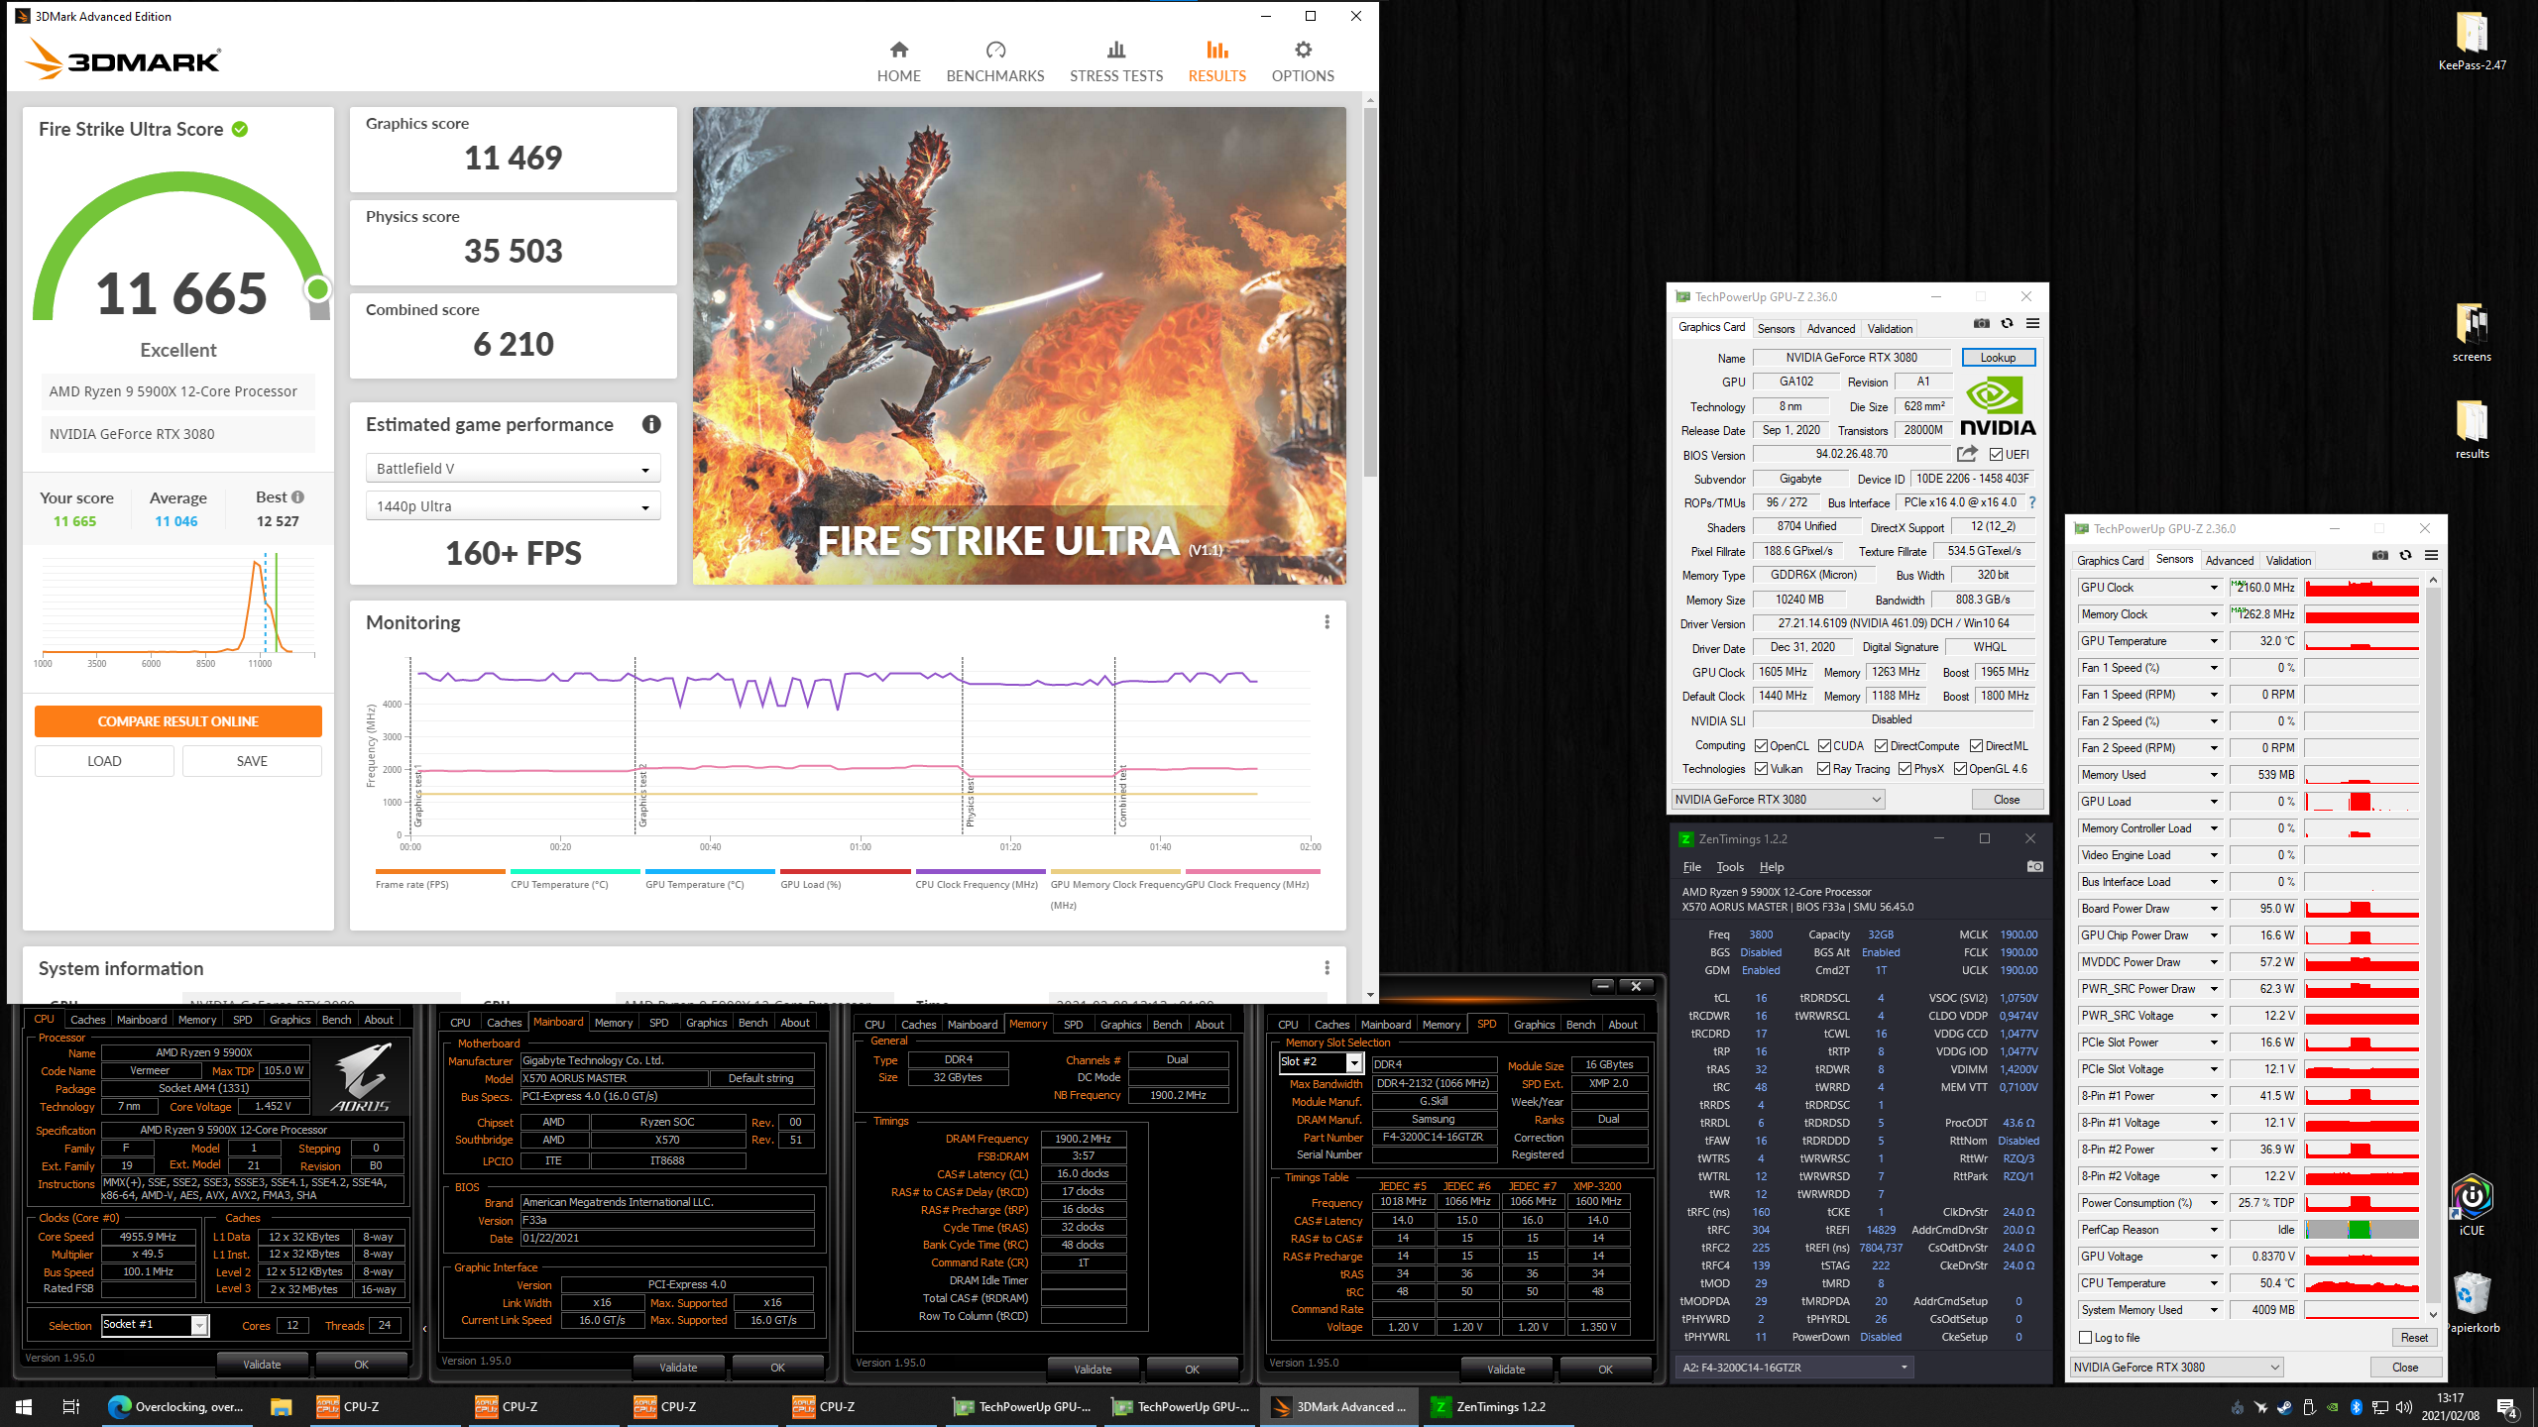Switch to the Sensors tab in the GPU-Z Graphics Card window
Viewport: 2538px width, 1427px height.
tap(1776, 328)
